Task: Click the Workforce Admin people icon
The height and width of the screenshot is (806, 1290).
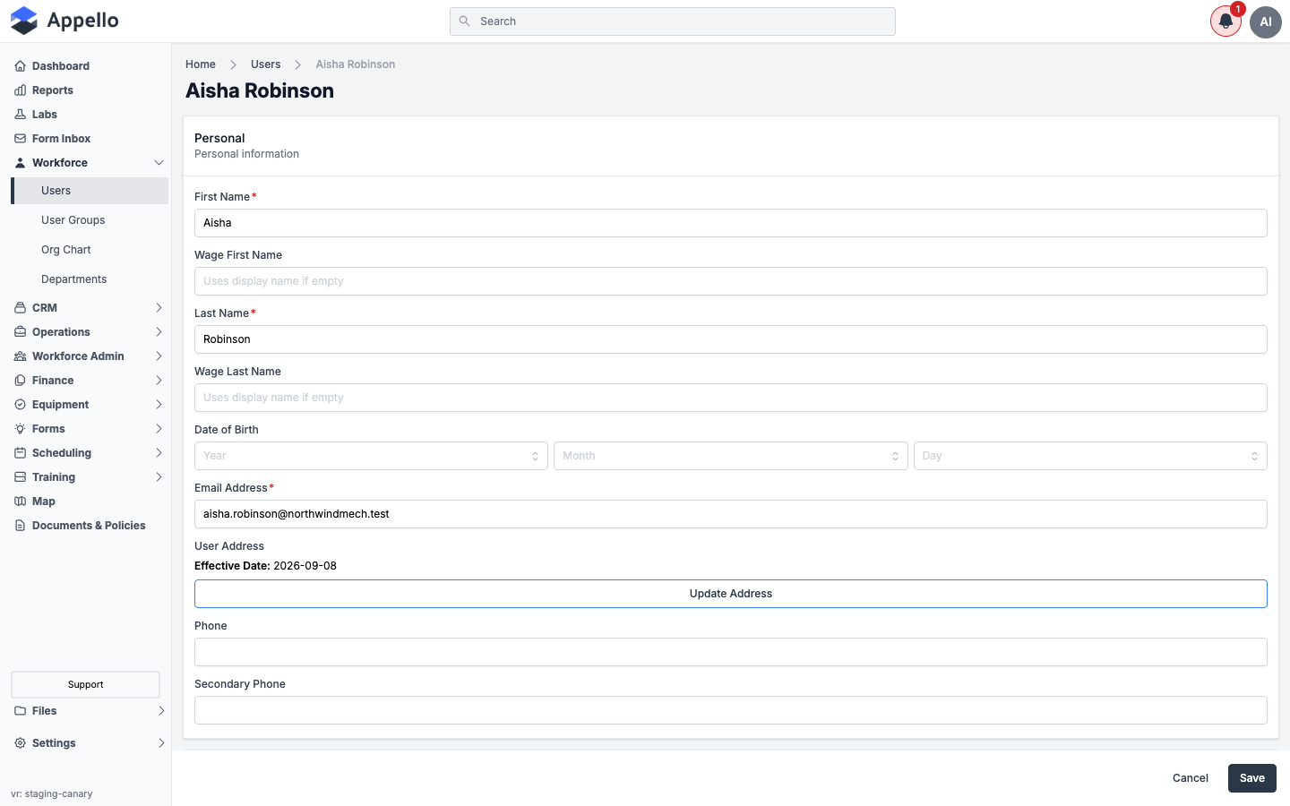Action: pos(20,356)
